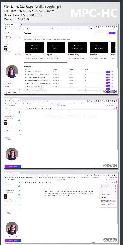
Task: Click the purple help icon in 00:11:30 frame
Action: point(117,182)
